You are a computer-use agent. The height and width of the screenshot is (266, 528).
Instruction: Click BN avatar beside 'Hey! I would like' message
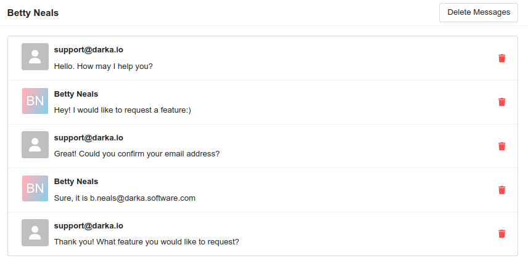(35, 101)
